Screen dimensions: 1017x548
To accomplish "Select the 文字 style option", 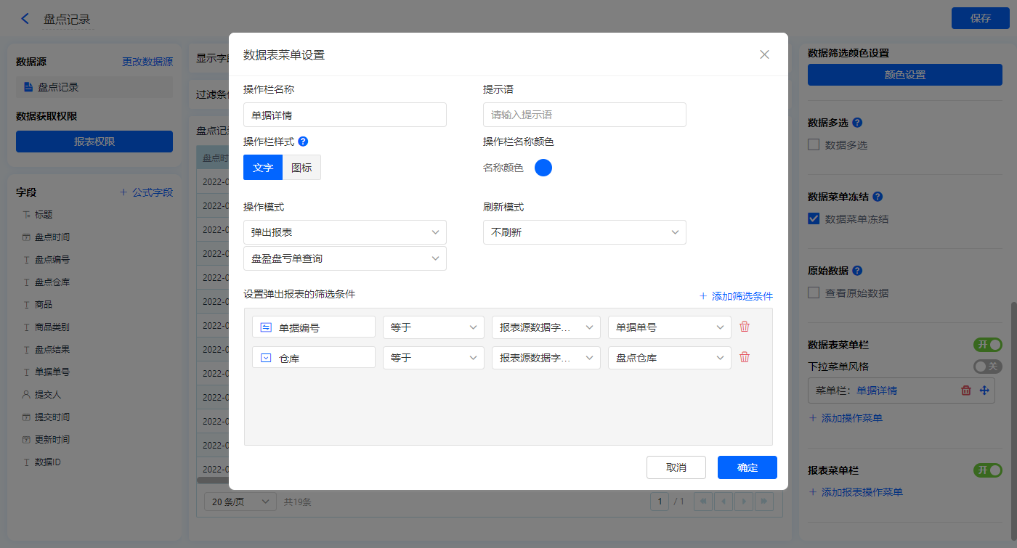I will click(263, 168).
